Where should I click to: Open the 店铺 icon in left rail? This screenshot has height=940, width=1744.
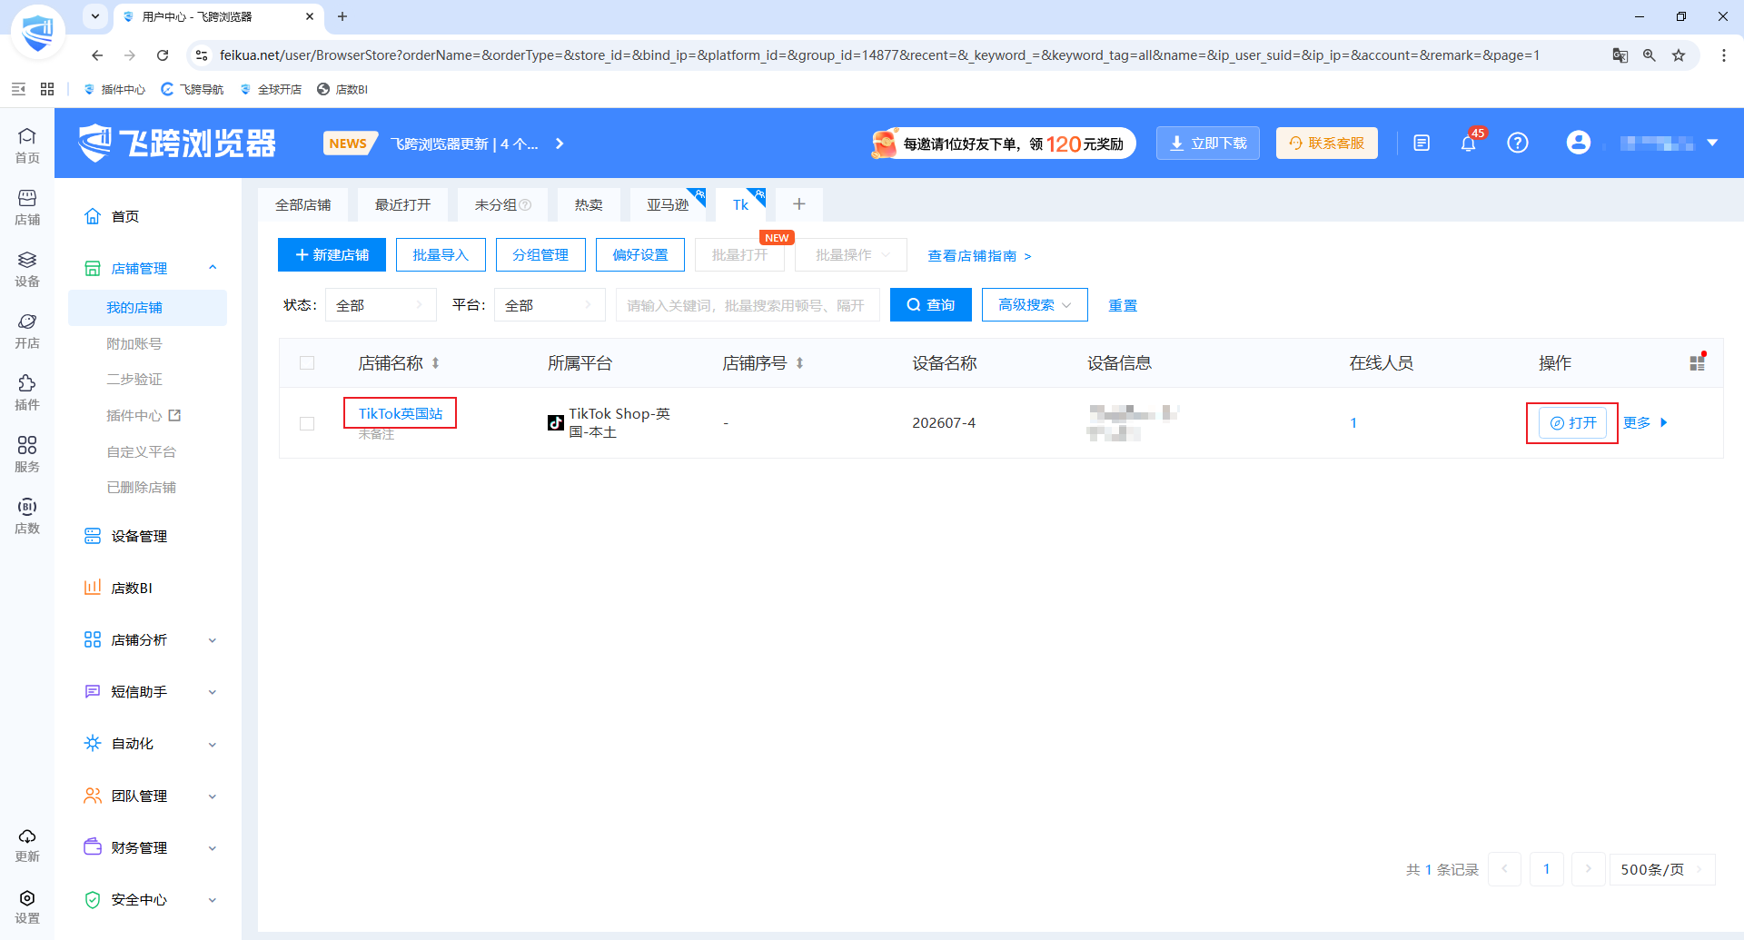click(x=27, y=207)
